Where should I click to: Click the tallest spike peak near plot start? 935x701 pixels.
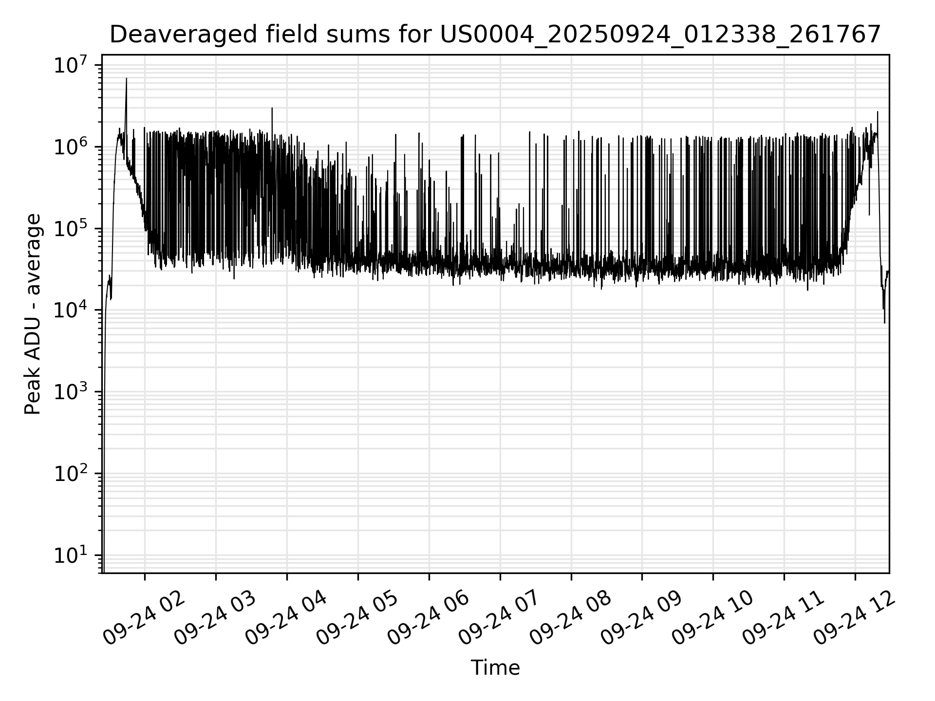pyautogui.click(x=127, y=79)
